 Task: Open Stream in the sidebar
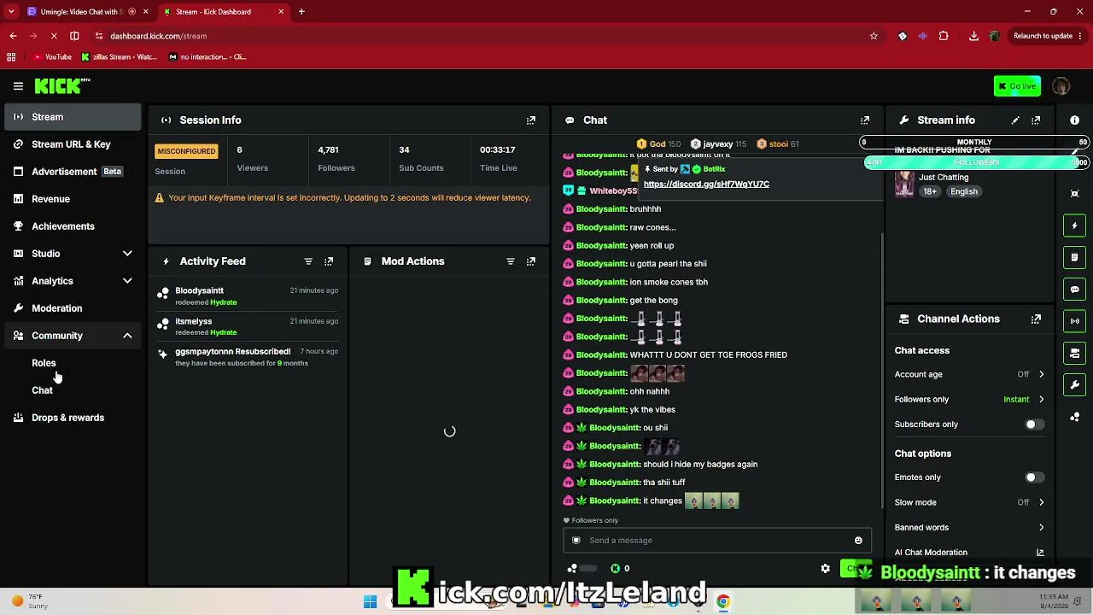tap(72, 117)
